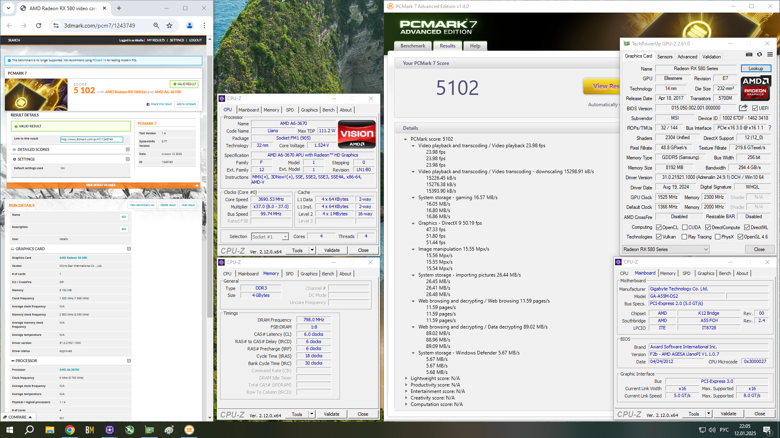
Task: Open the GPU-Z hamburger menu
Action: (x=770, y=54)
